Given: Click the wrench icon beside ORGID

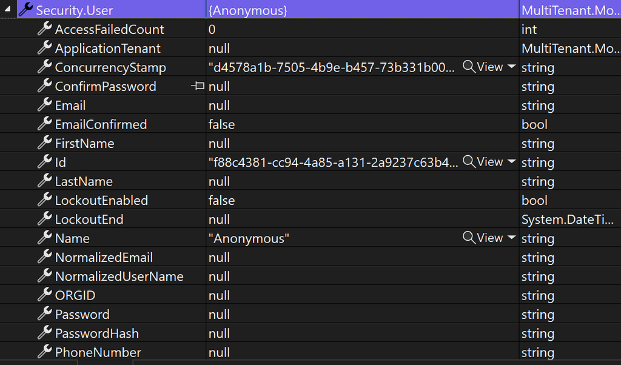Looking at the screenshot, I should pyautogui.click(x=44, y=295).
